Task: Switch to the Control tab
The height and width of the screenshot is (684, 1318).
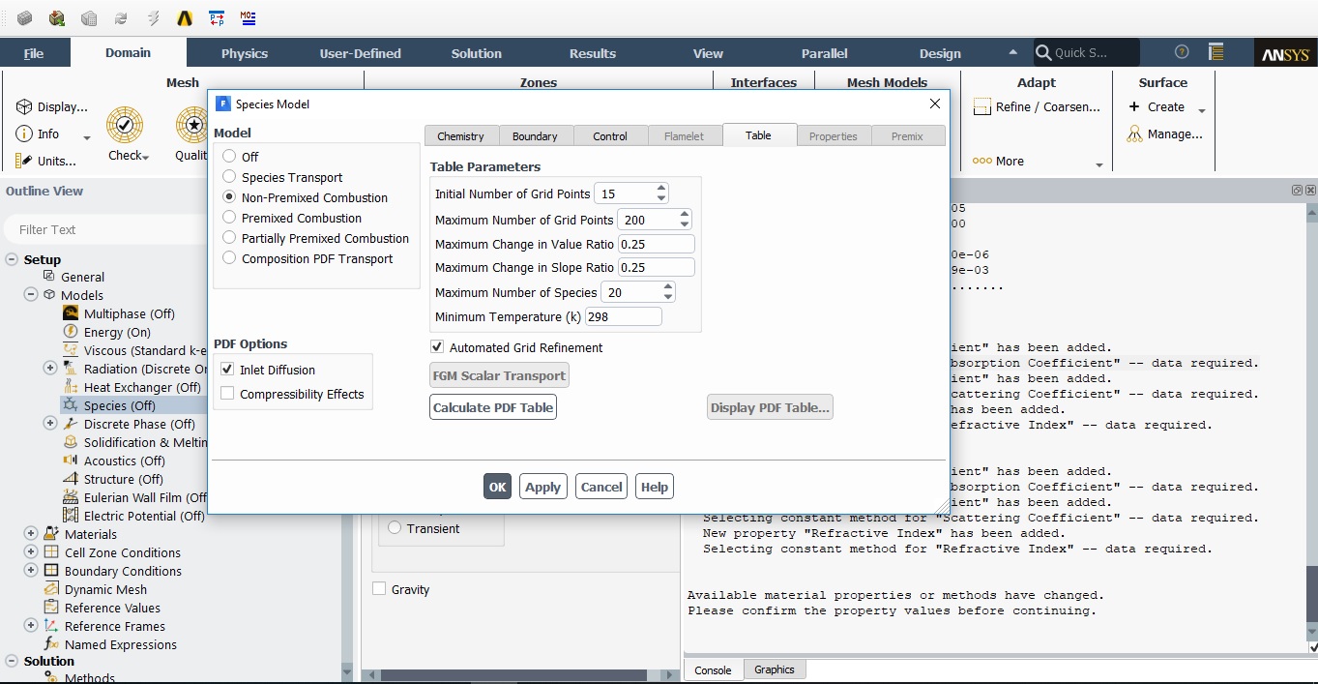Action: [610, 136]
